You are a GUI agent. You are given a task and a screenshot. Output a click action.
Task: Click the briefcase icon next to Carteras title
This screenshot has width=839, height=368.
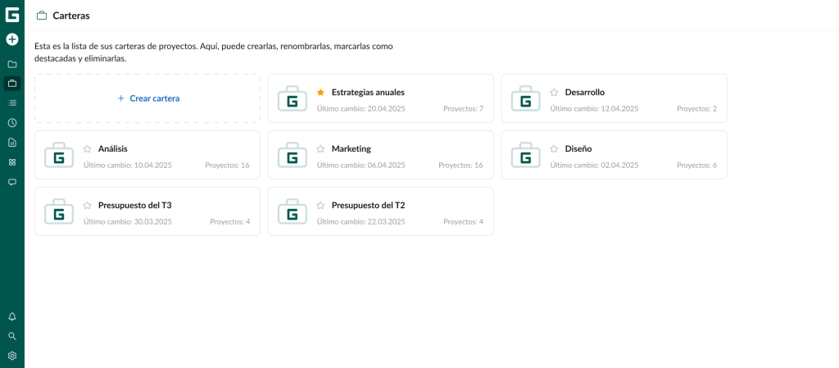41,16
